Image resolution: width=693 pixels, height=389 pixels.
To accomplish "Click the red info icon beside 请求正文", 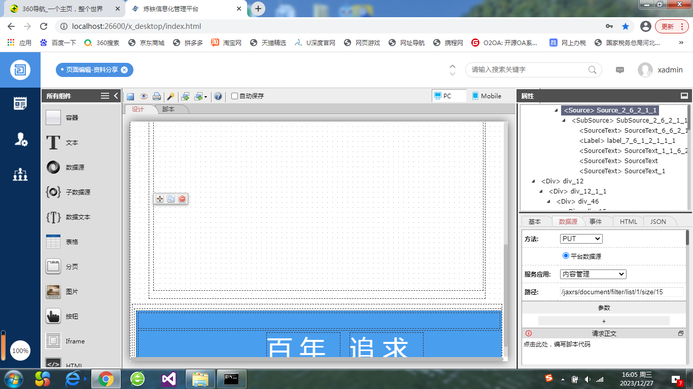I will pyautogui.click(x=529, y=333).
